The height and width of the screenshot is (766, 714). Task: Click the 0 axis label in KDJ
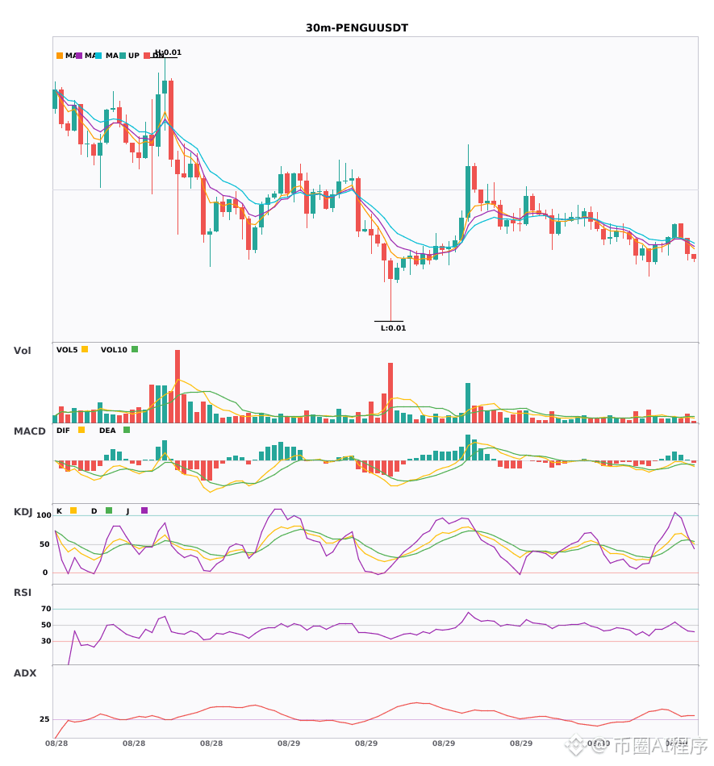(45, 572)
